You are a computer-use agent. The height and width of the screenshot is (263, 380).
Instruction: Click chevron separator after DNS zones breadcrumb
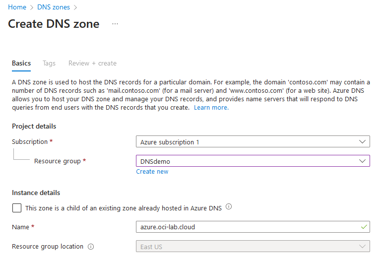(75, 7)
